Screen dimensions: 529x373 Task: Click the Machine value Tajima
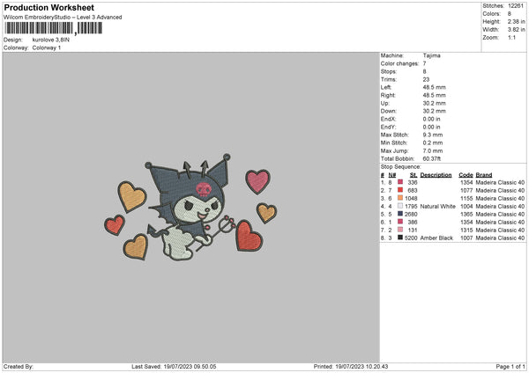pos(431,55)
